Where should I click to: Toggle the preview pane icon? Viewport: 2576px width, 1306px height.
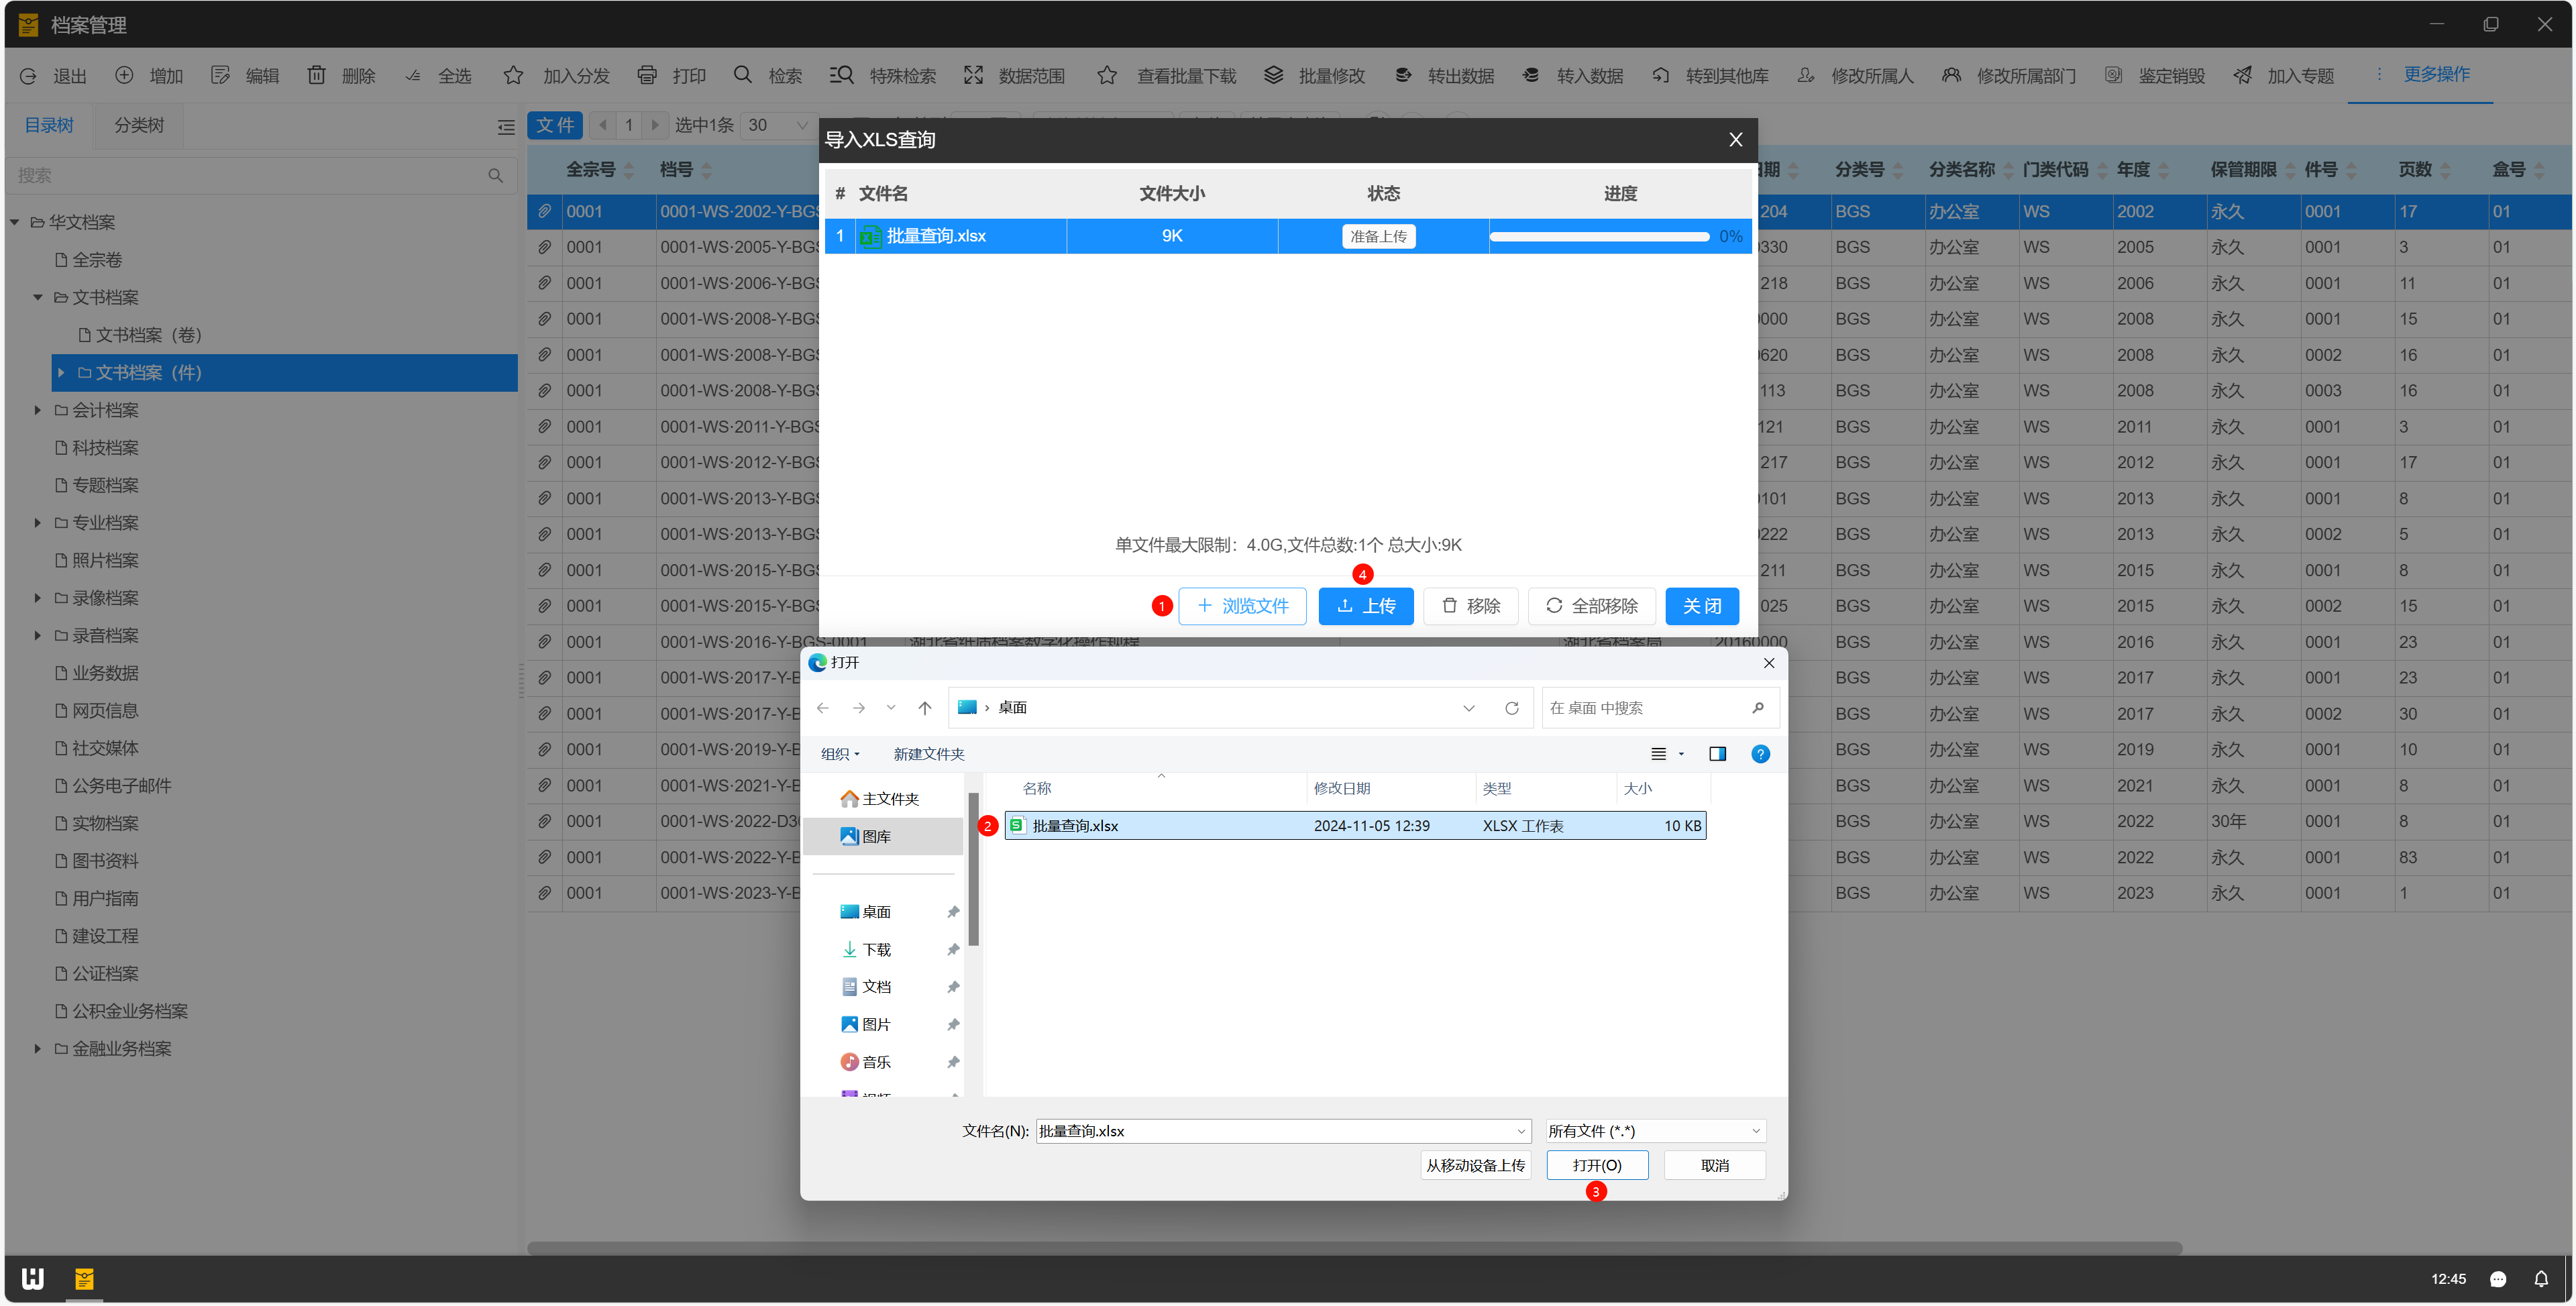coord(1717,754)
